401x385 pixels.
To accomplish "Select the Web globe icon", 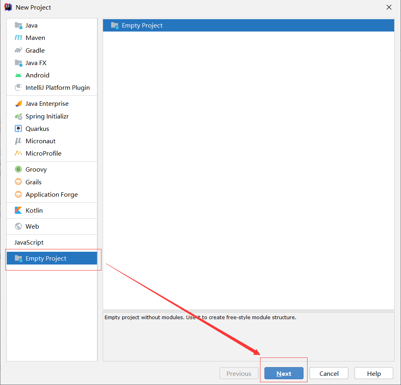I will [x=18, y=226].
